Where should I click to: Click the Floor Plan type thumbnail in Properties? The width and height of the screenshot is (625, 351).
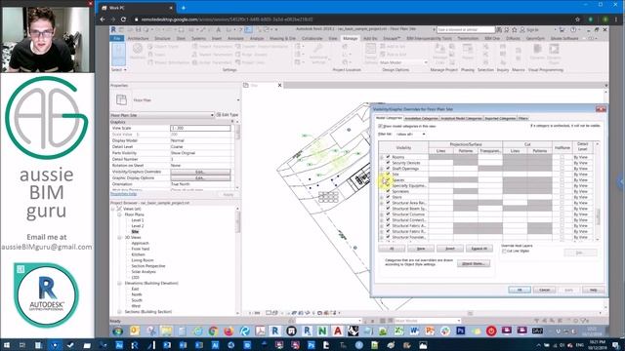(x=121, y=99)
